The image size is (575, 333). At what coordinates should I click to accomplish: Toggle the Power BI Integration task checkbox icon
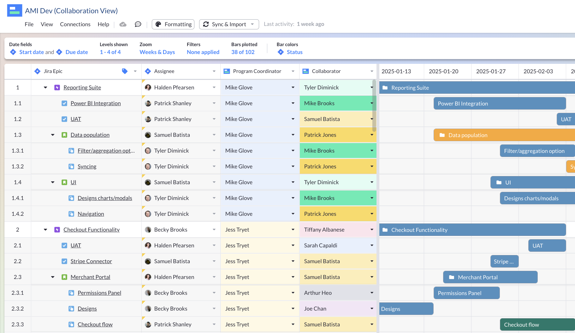tap(64, 103)
